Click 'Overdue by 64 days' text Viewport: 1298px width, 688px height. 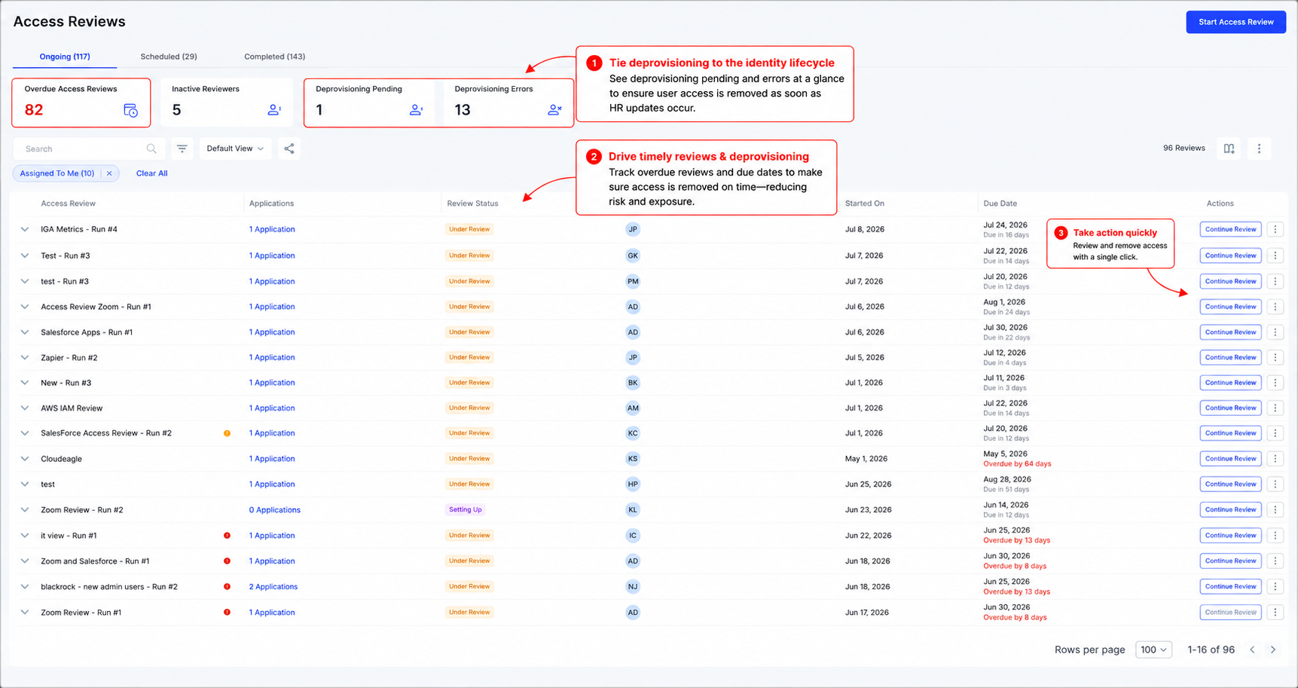[x=1017, y=464]
